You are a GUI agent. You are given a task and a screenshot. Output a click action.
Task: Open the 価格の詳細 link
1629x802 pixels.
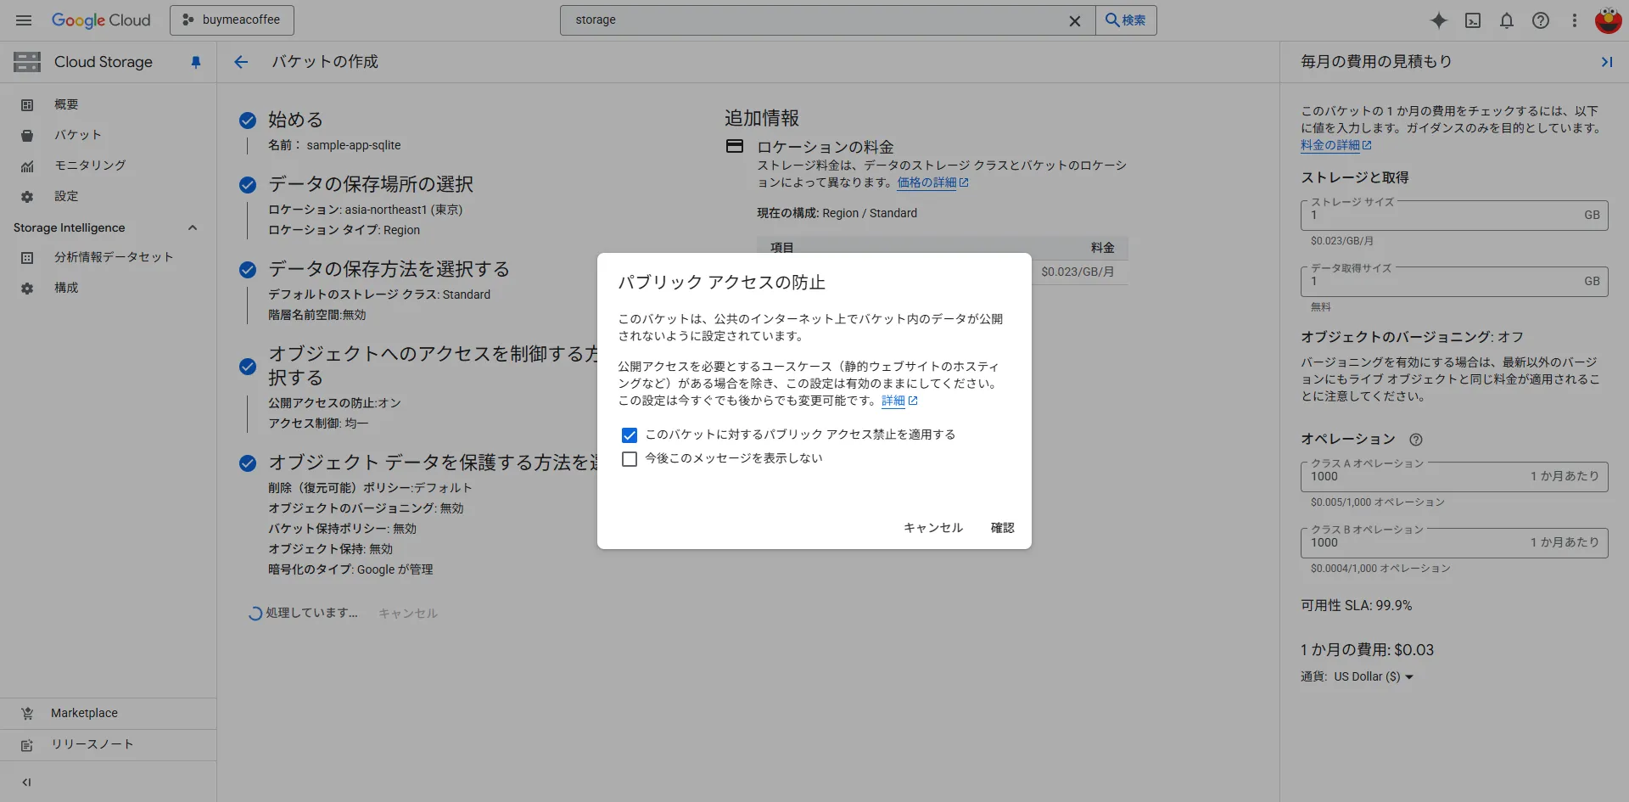click(932, 182)
